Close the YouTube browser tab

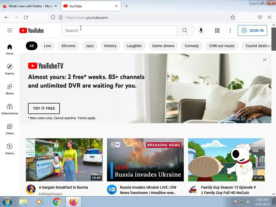pyautogui.click(x=116, y=6)
